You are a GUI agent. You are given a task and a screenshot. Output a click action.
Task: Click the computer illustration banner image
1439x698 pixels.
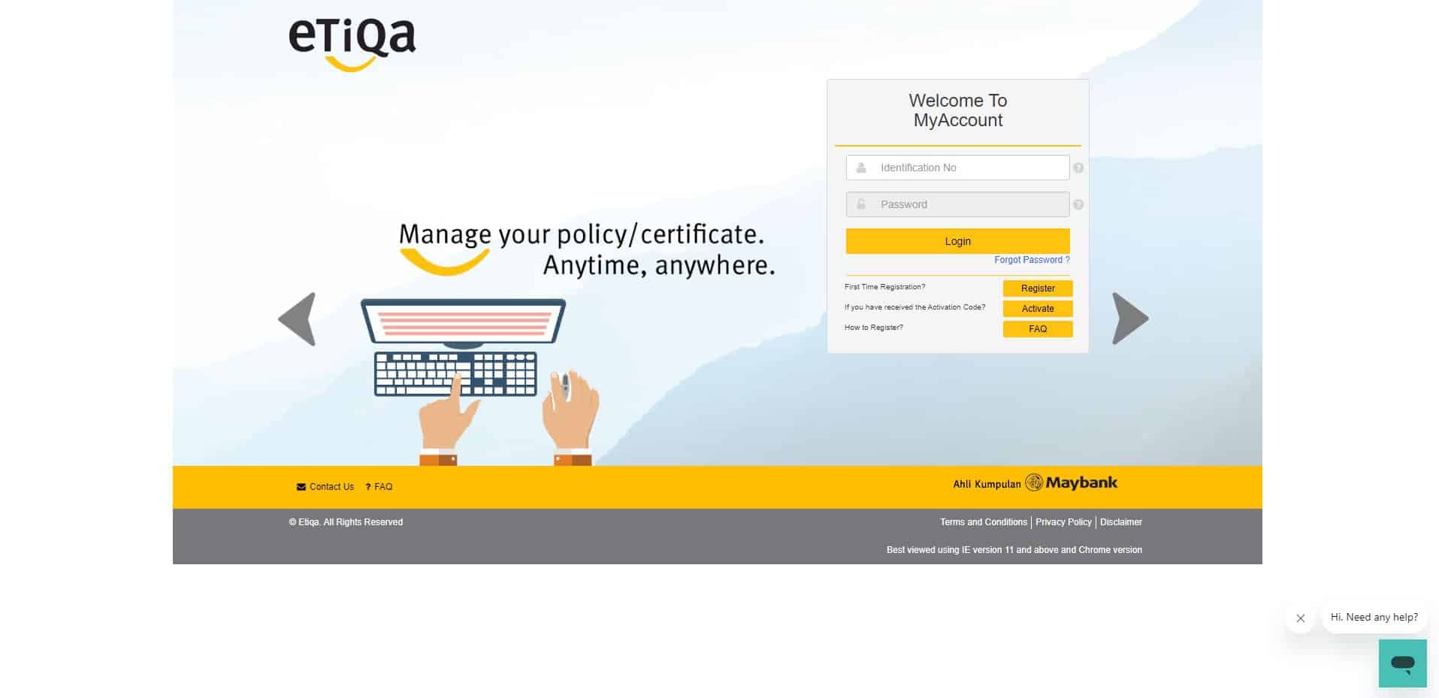click(x=481, y=382)
